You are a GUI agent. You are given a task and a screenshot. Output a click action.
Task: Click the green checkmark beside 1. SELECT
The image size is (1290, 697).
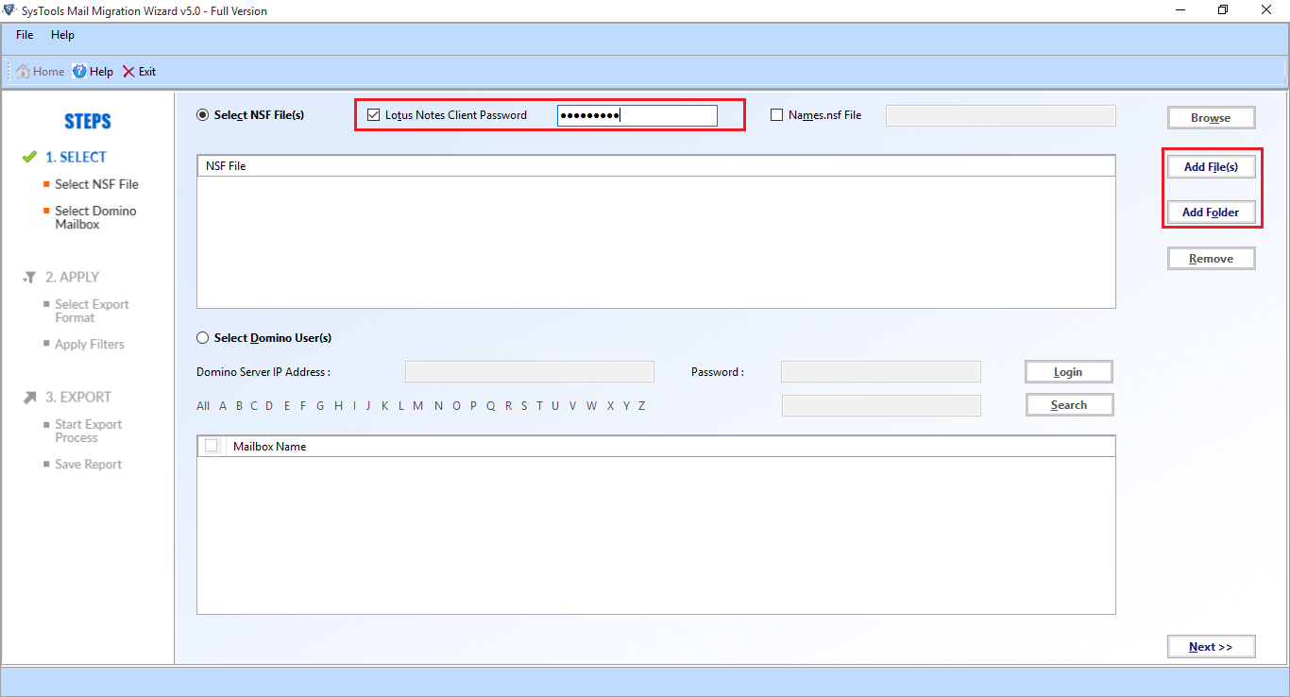pyautogui.click(x=29, y=157)
